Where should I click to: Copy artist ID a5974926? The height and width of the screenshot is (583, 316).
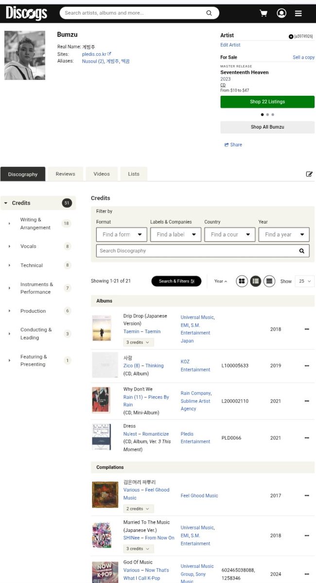point(301,36)
